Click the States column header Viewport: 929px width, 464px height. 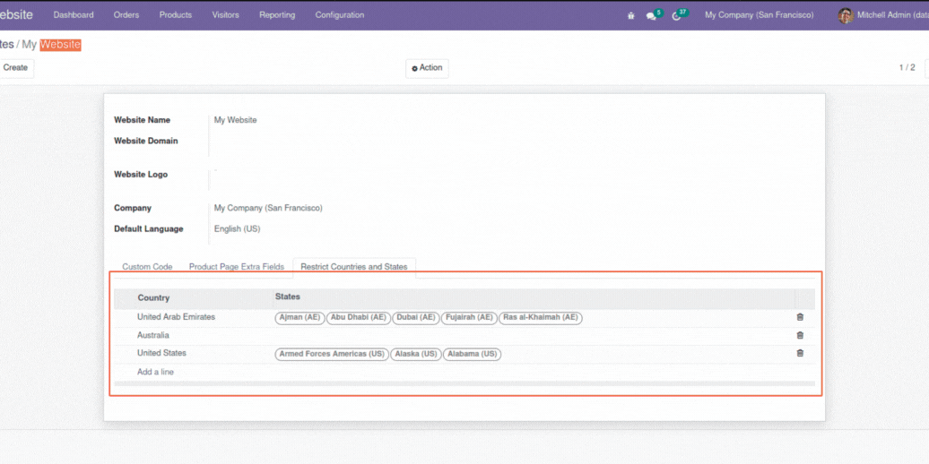287,296
